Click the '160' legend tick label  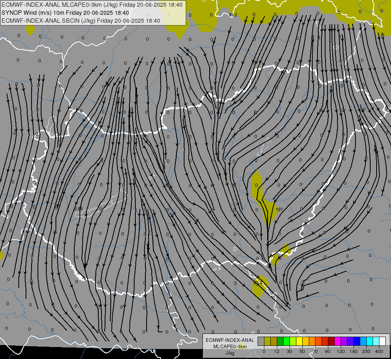(353, 351)
